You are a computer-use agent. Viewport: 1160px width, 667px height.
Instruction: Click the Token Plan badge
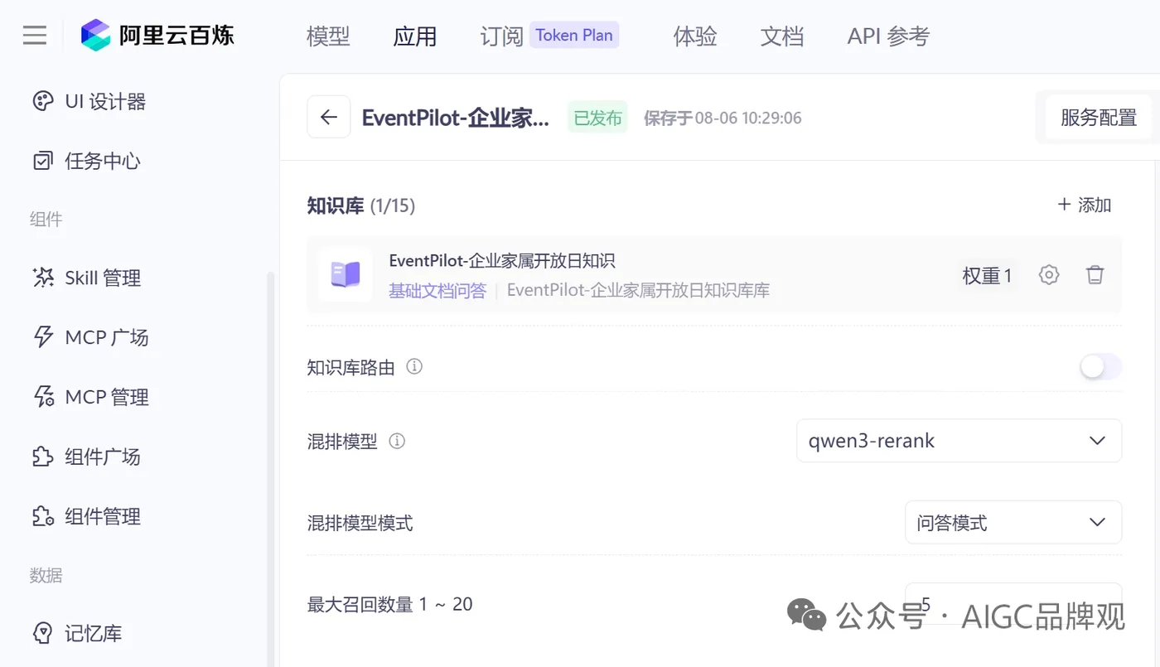point(574,35)
